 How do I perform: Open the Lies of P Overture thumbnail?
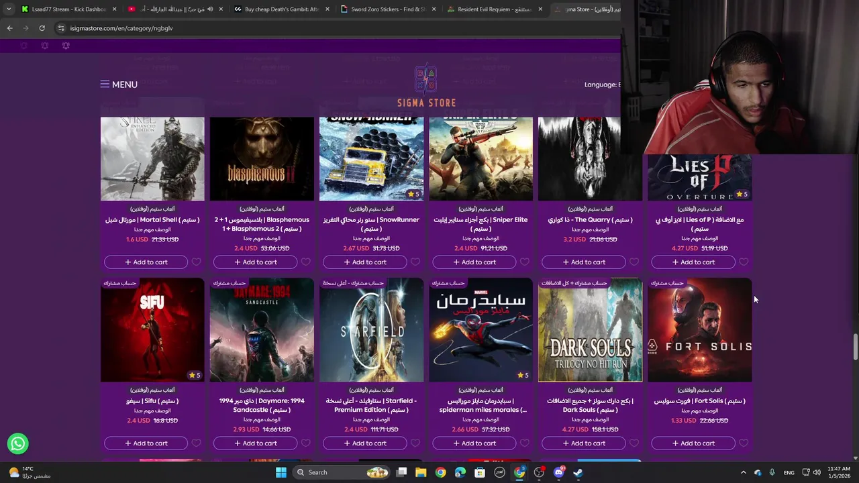[x=699, y=178]
